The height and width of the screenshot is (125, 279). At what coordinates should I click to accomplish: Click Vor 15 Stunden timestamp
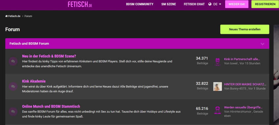click(x=250, y=63)
